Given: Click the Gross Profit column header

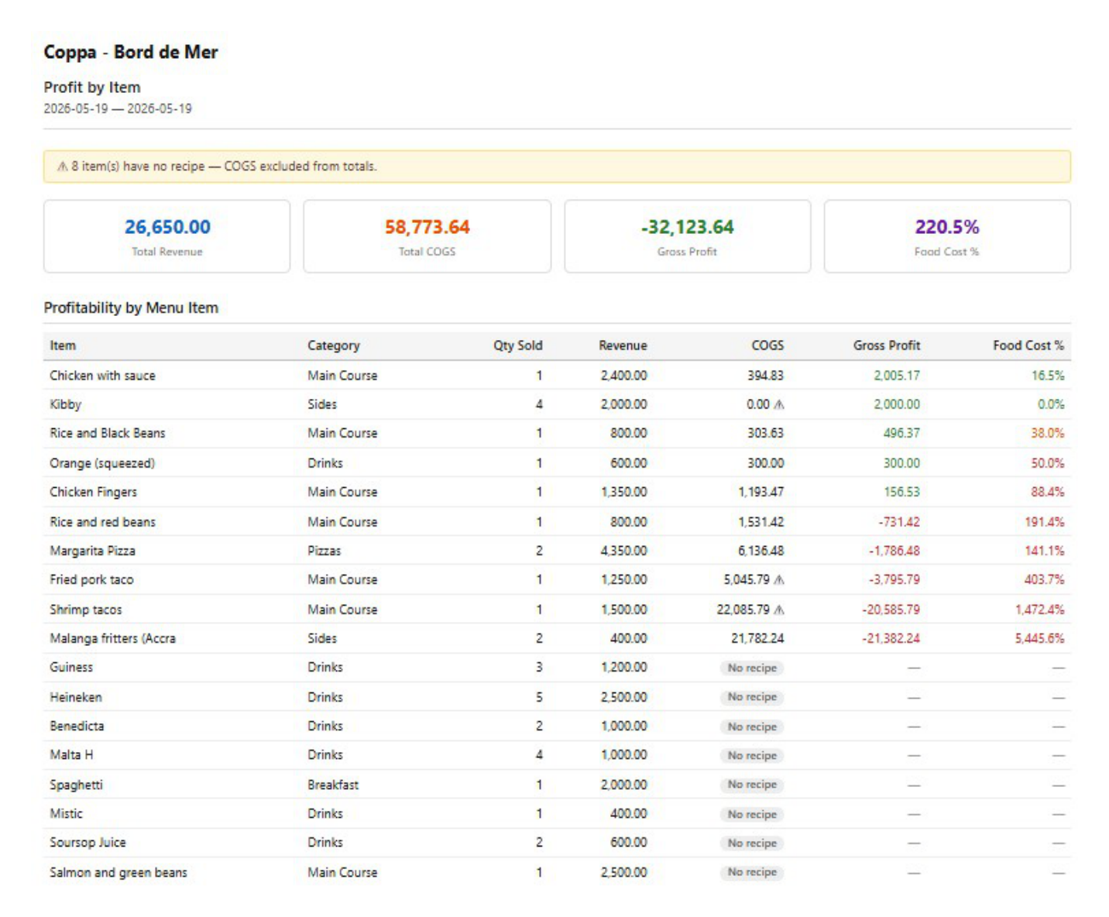Looking at the screenshot, I should (887, 345).
